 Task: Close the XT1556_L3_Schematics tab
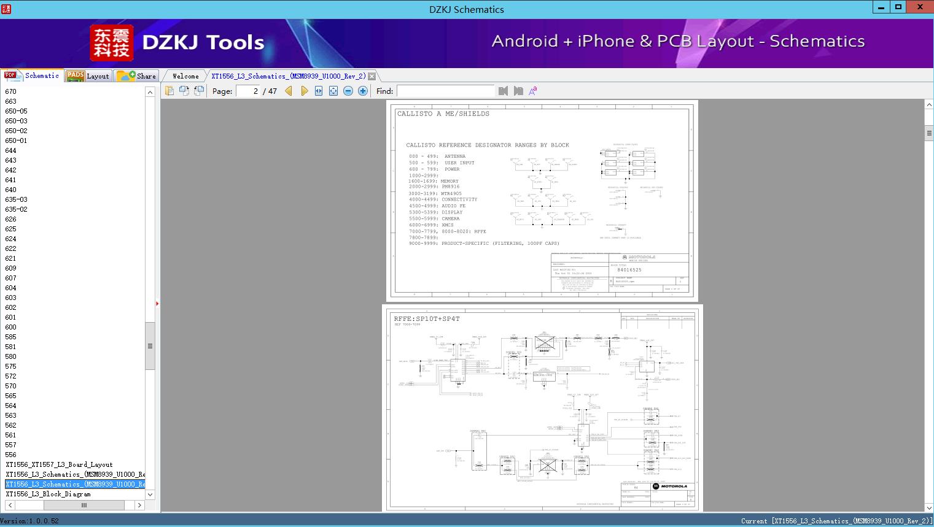click(372, 77)
